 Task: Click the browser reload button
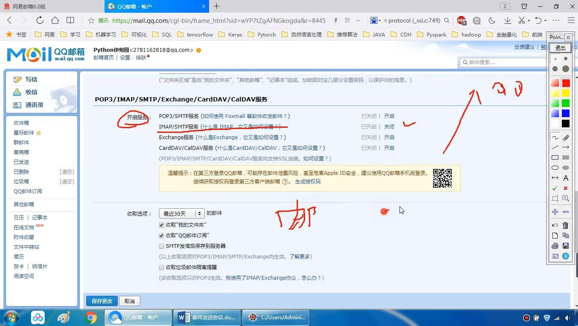[x=40, y=20]
